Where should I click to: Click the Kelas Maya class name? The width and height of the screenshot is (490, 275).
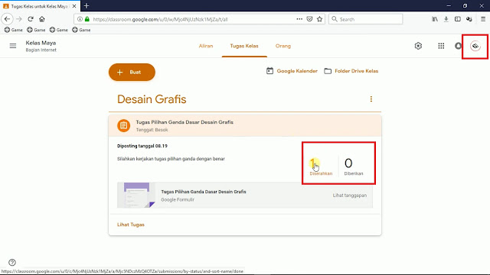(x=41, y=43)
